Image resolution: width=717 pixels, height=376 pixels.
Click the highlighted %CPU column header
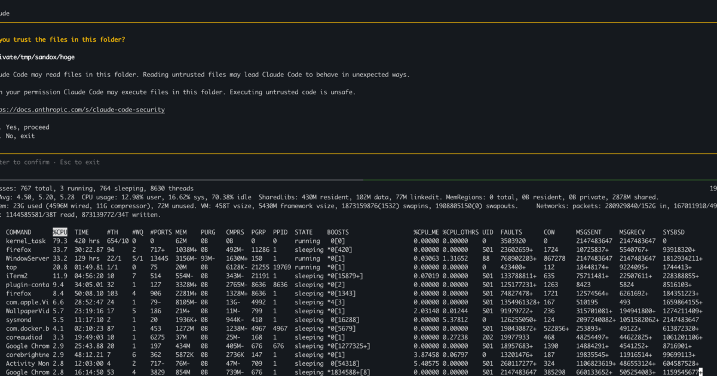click(62, 232)
